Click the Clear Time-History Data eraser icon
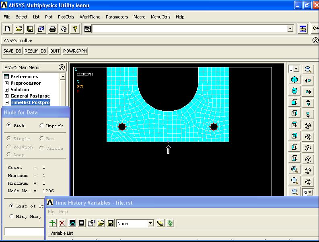The image size is (319, 242). (x=161, y=223)
